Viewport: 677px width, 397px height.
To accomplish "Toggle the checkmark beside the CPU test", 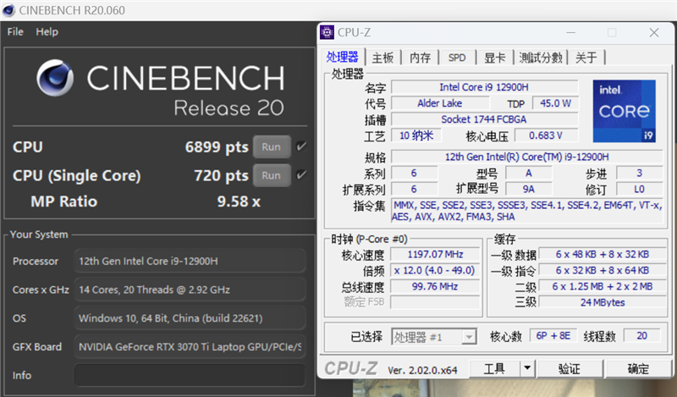I will [301, 146].
